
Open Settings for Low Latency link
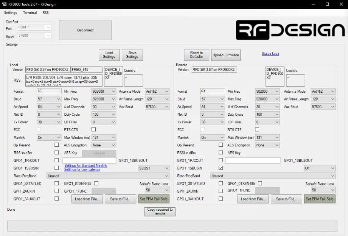click(82, 170)
